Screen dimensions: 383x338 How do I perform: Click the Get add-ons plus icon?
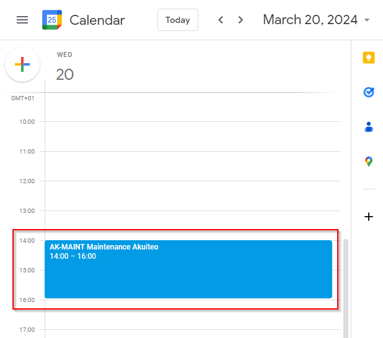tap(369, 217)
